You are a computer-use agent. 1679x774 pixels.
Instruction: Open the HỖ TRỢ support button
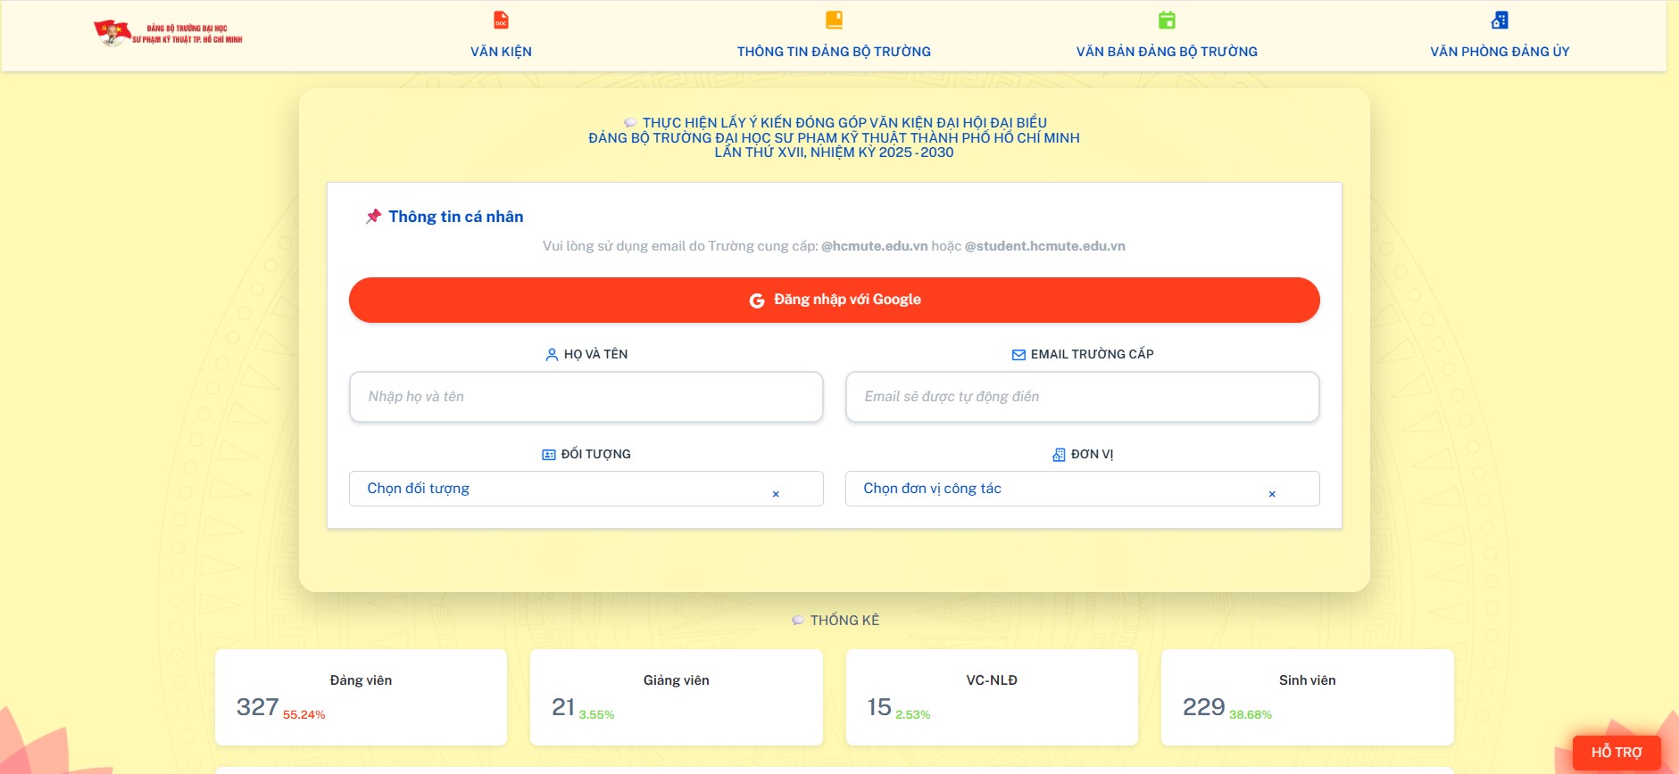[1617, 753]
